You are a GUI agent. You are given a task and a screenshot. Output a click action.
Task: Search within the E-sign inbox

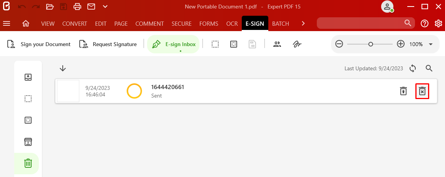pyautogui.click(x=429, y=68)
